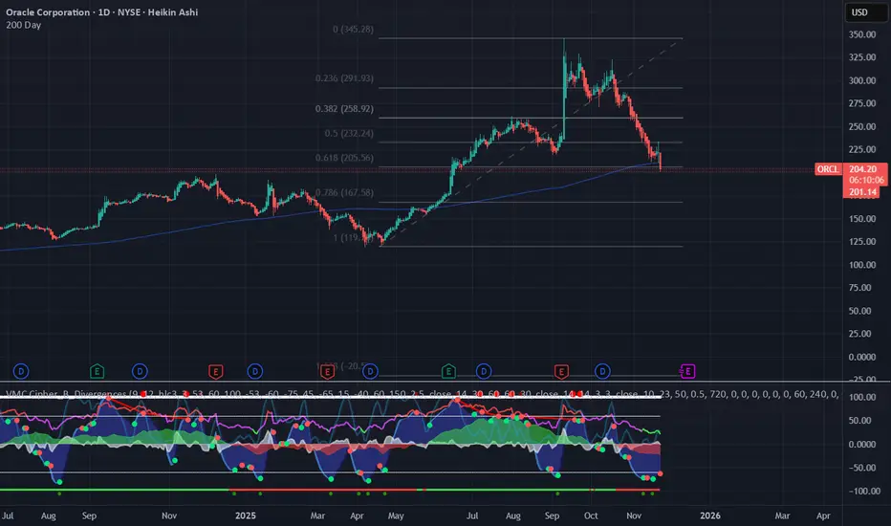This screenshot has width=891, height=526.
Task: Click the red earnings marker near March 2025
Action: [326, 370]
